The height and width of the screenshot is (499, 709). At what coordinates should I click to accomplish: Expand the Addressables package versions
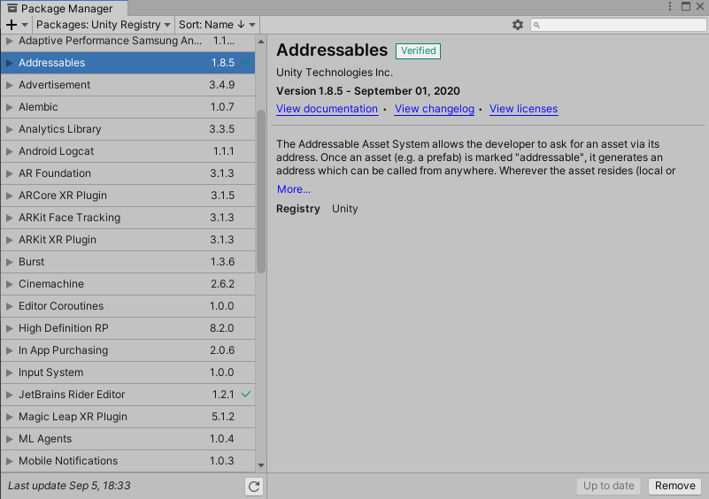(x=9, y=63)
